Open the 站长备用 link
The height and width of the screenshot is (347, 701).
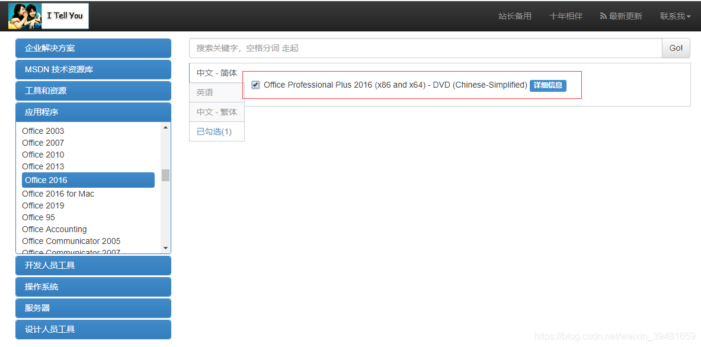(x=515, y=16)
